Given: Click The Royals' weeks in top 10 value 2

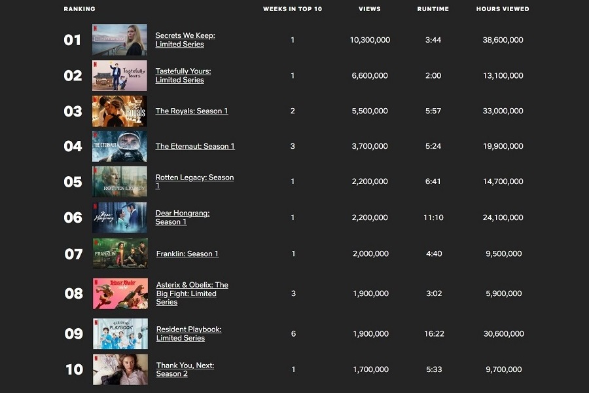Looking at the screenshot, I should point(293,111).
